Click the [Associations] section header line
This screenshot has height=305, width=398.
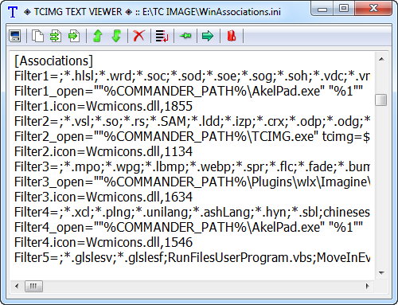[53, 61]
